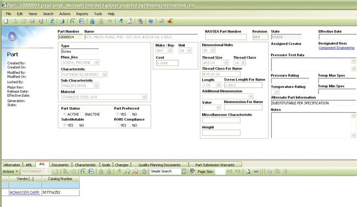Viewport: 357px width, 207px height.
Task: Set Substitutable to YES
Action: pos(64,125)
